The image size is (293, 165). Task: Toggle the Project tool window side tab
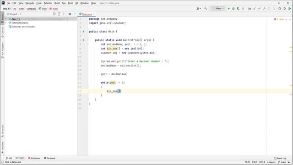point(2,18)
